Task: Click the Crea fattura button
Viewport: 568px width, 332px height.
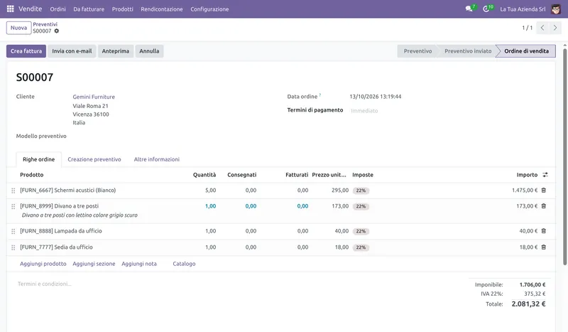Action: point(26,51)
